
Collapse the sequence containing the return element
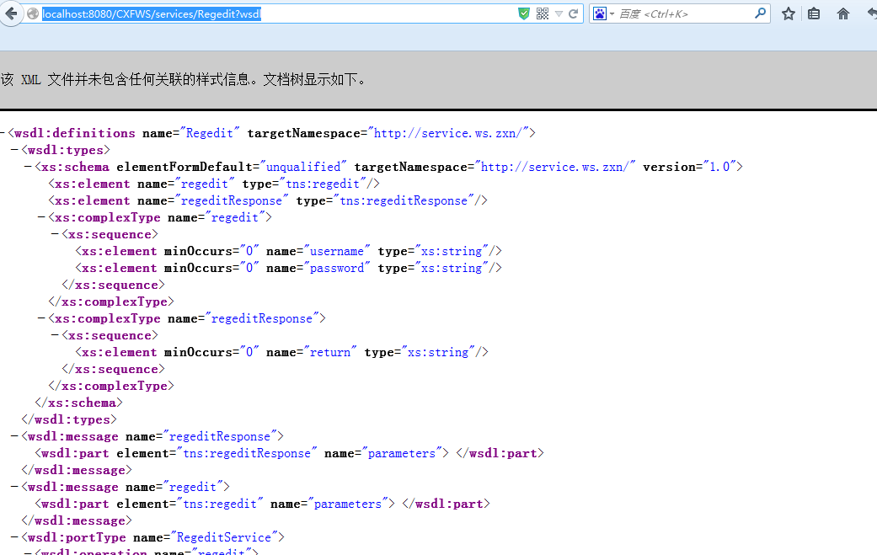tap(55, 335)
